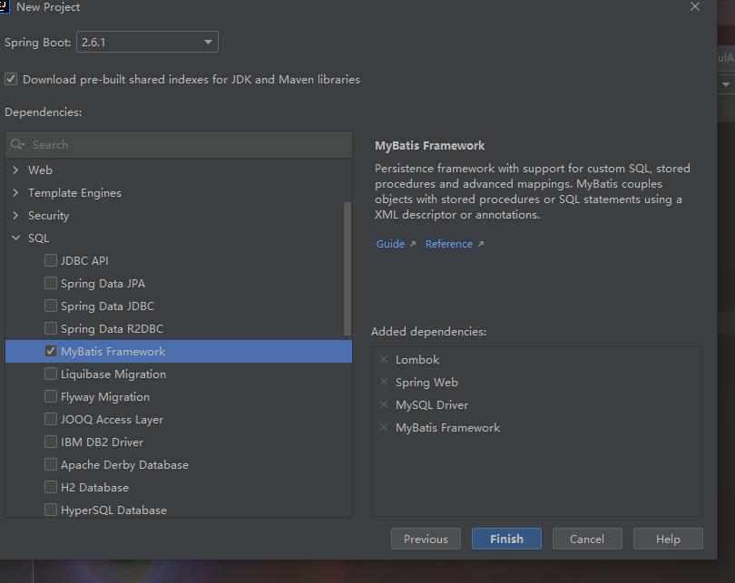This screenshot has height=583, width=735.
Task: Enable Flyway Migration dependency
Action: [51, 396]
